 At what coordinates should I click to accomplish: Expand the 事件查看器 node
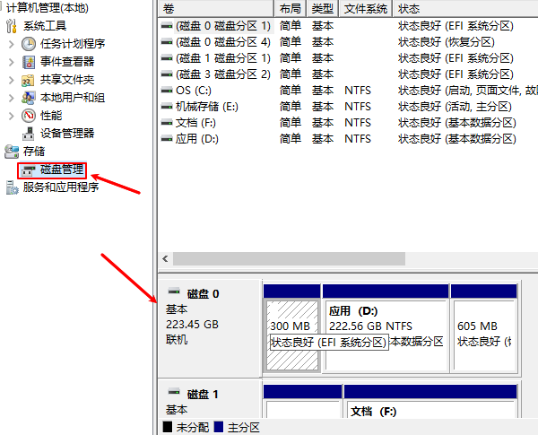click(x=12, y=62)
